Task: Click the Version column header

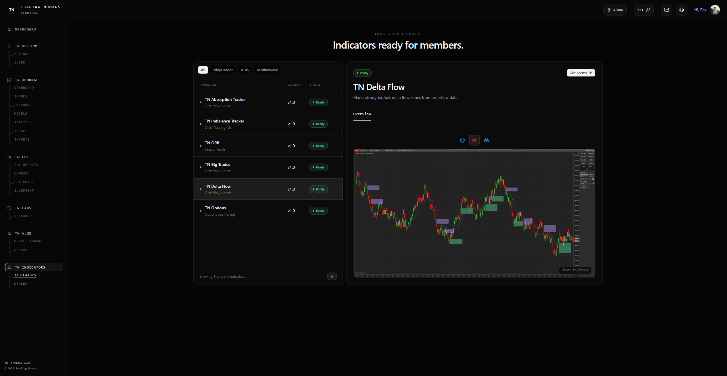Action: point(294,85)
